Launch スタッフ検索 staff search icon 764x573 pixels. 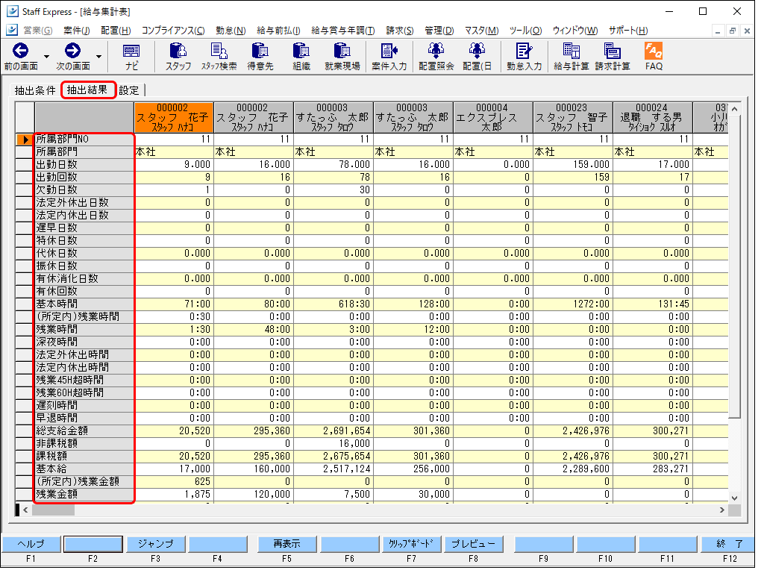(219, 51)
